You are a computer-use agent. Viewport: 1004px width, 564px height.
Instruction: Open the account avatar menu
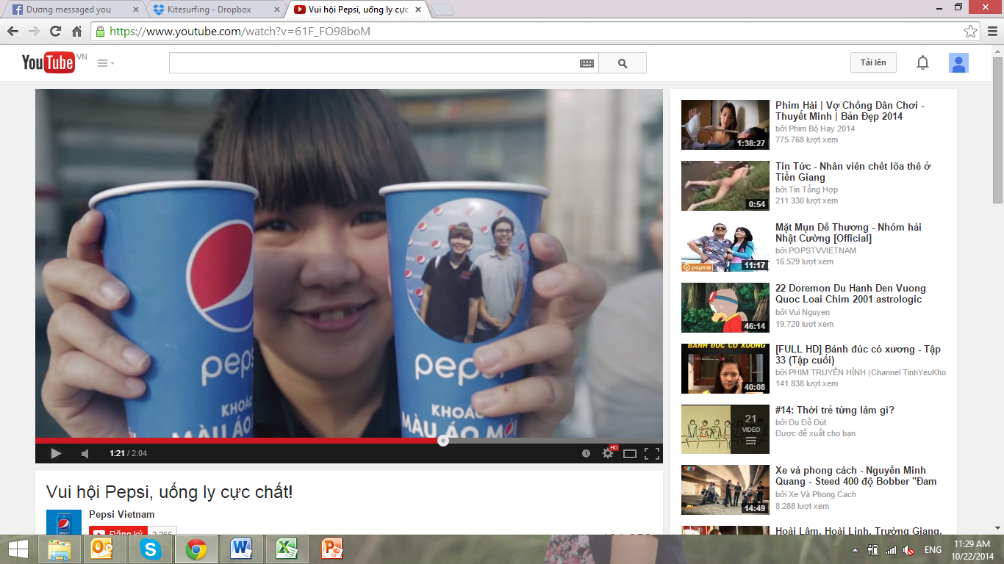pyautogui.click(x=958, y=63)
